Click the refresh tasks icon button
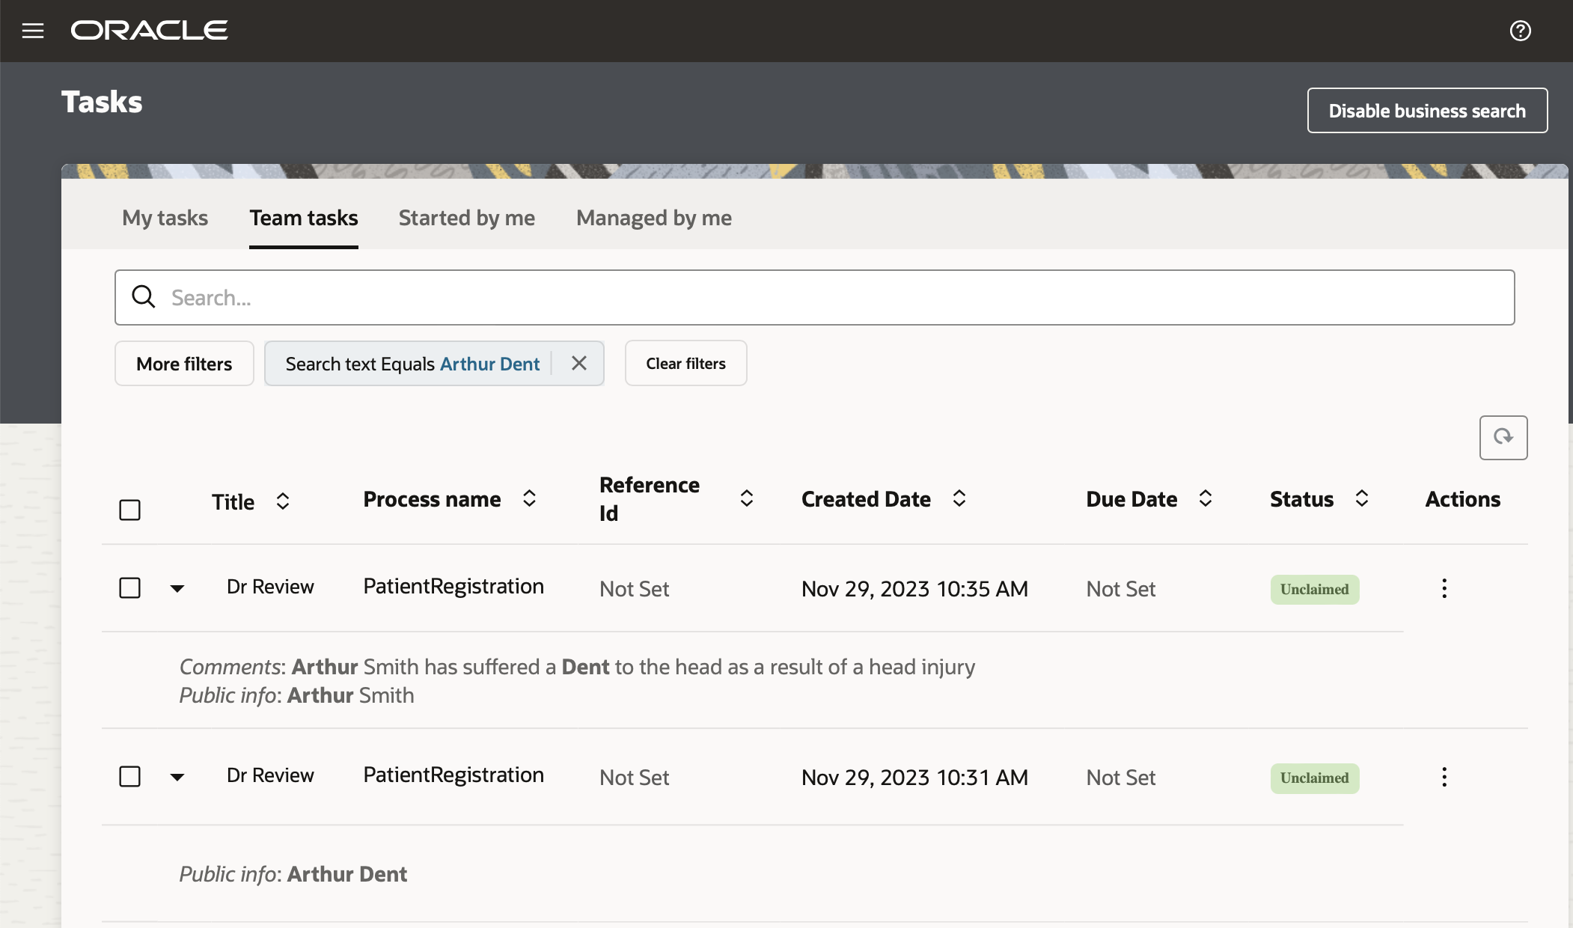1573x928 pixels. tap(1503, 437)
